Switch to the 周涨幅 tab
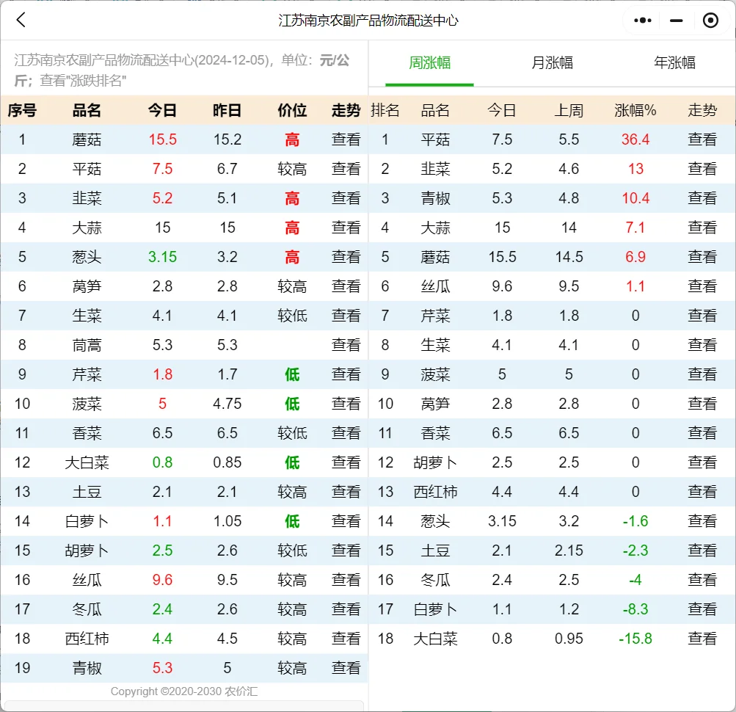 click(x=429, y=62)
